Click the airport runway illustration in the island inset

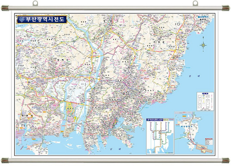point(205,148)
